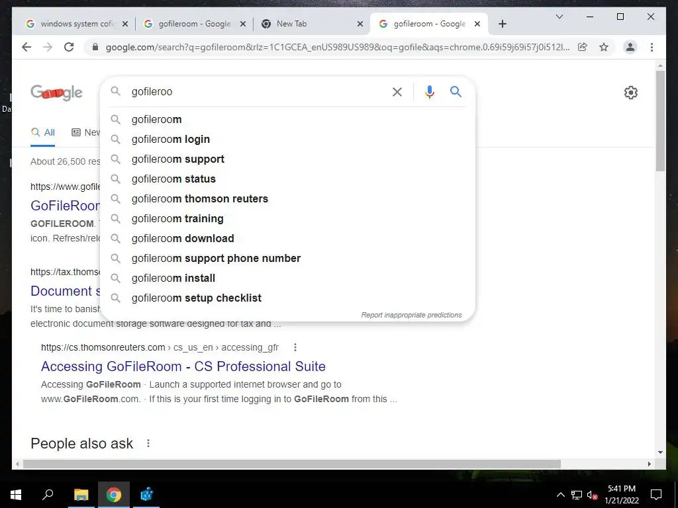Screen dimensions: 678x508
Task: Switch to windows system config tab
Action: coord(77,24)
